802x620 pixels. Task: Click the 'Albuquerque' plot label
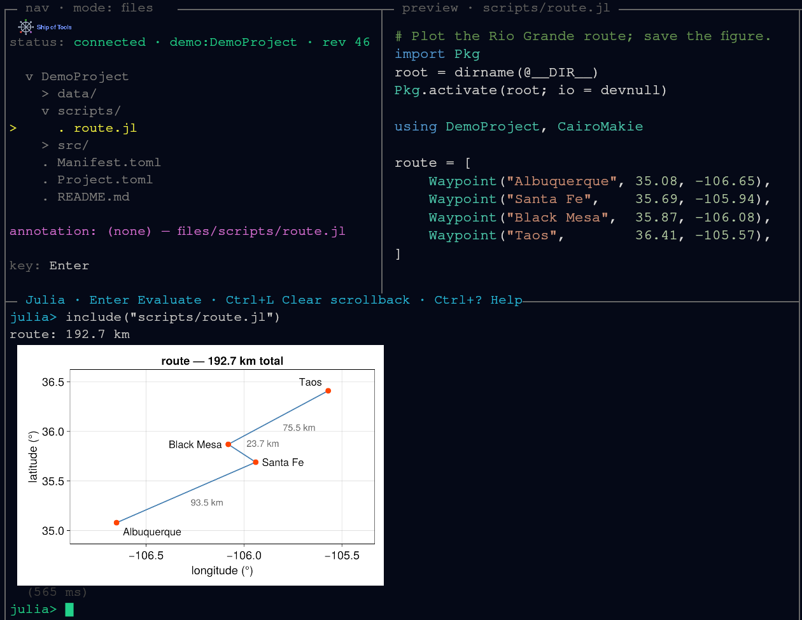coord(152,532)
